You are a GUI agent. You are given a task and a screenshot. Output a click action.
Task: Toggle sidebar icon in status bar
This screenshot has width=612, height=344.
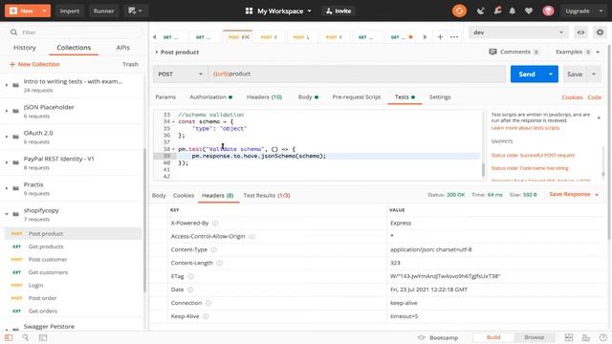point(9,337)
